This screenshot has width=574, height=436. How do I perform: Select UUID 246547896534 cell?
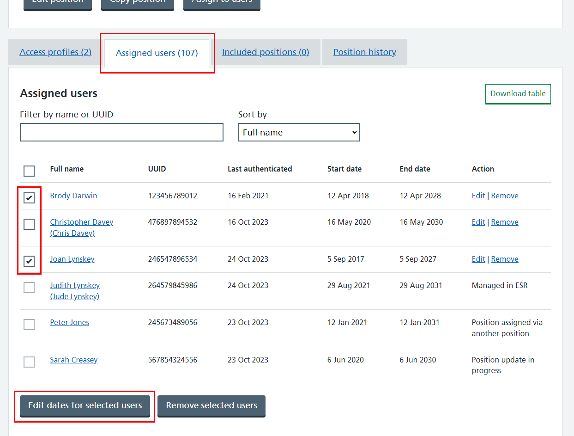pos(173,259)
